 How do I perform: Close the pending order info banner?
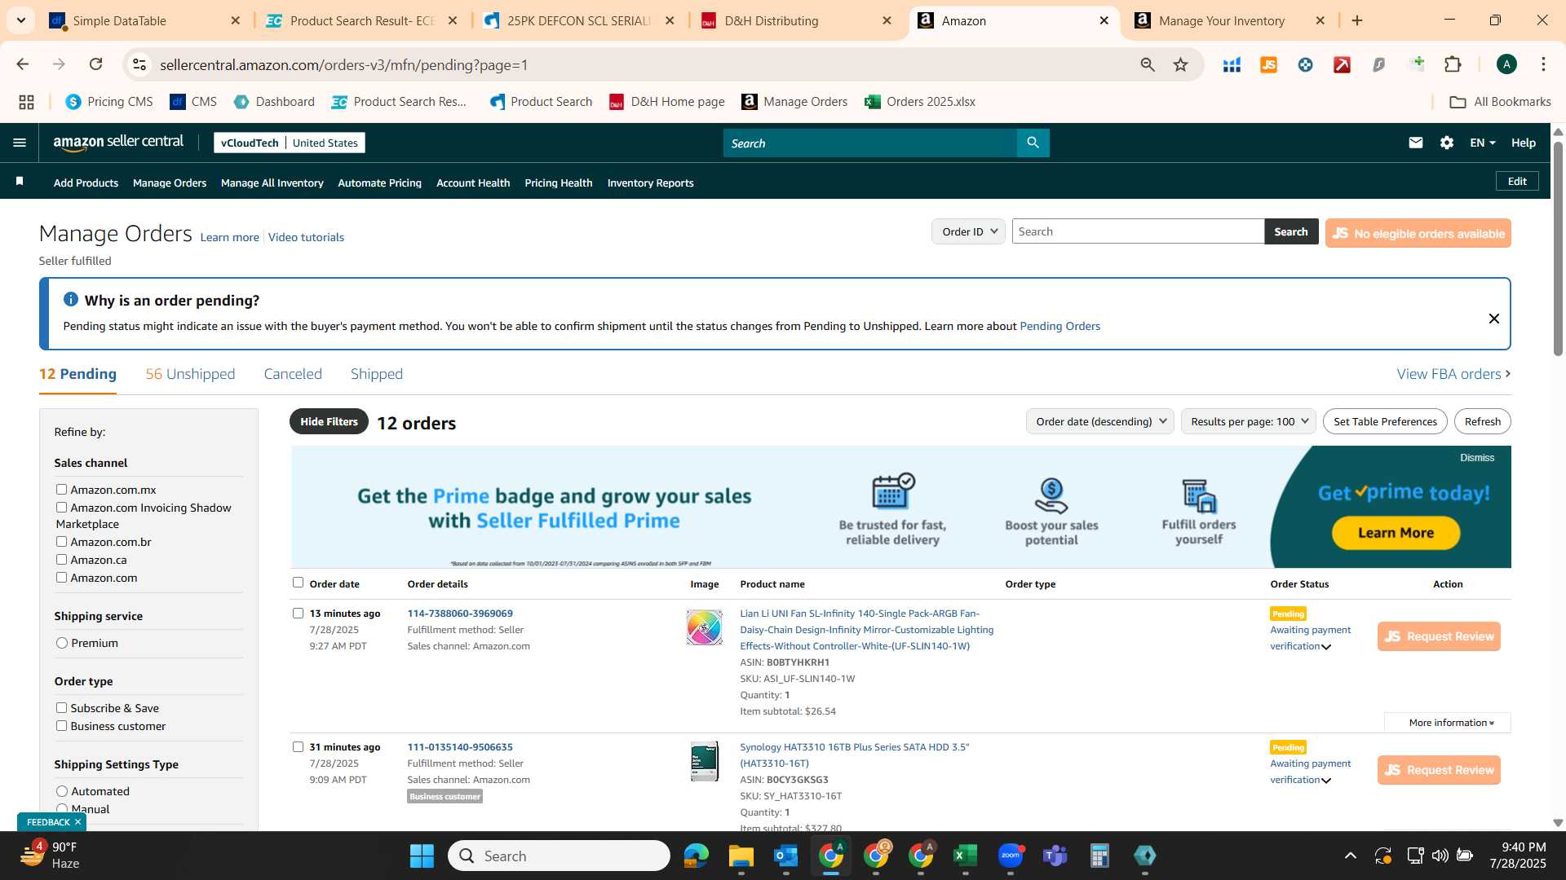[1493, 319]
